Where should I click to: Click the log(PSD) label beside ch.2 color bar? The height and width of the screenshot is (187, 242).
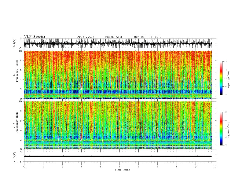click(229, 130)
